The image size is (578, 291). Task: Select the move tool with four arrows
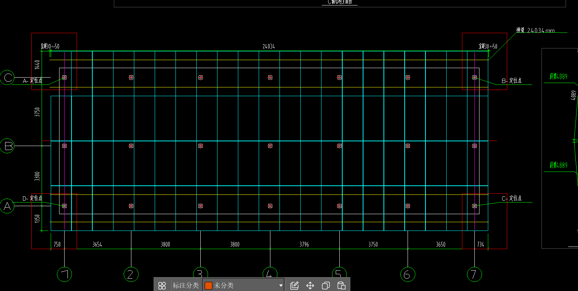point(310,286)
